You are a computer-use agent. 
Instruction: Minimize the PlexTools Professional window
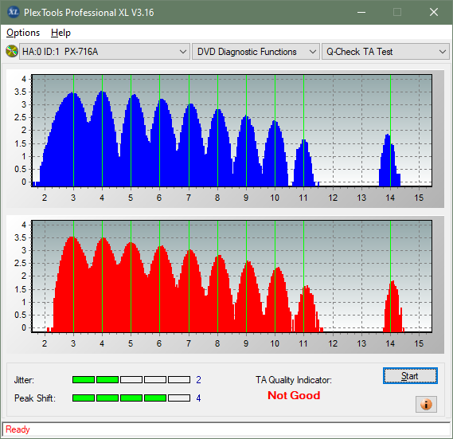(x=361, y=12)
